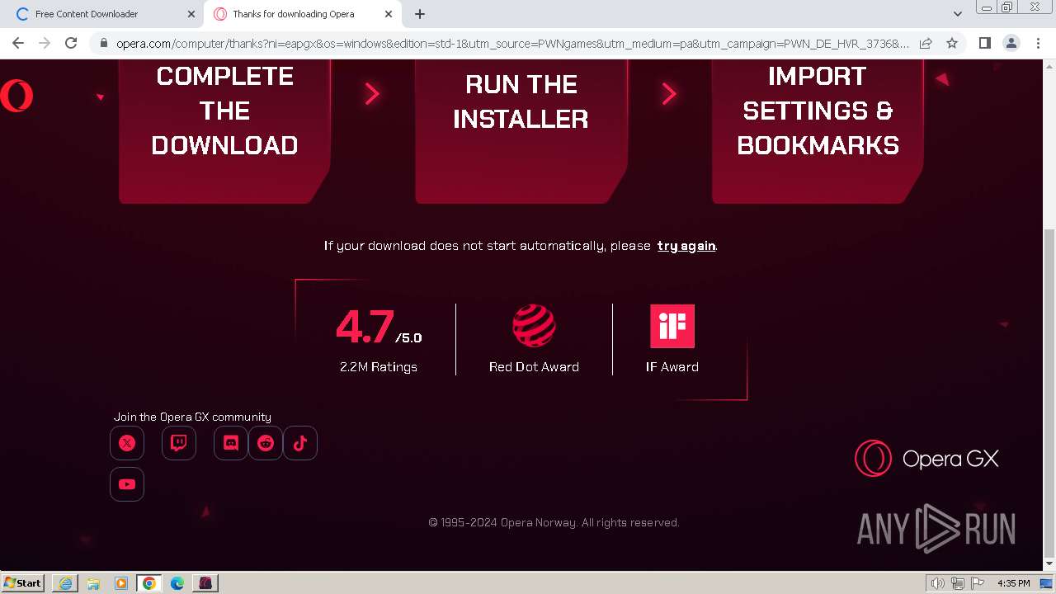Click the Red Dot Award label

point(534,367)
